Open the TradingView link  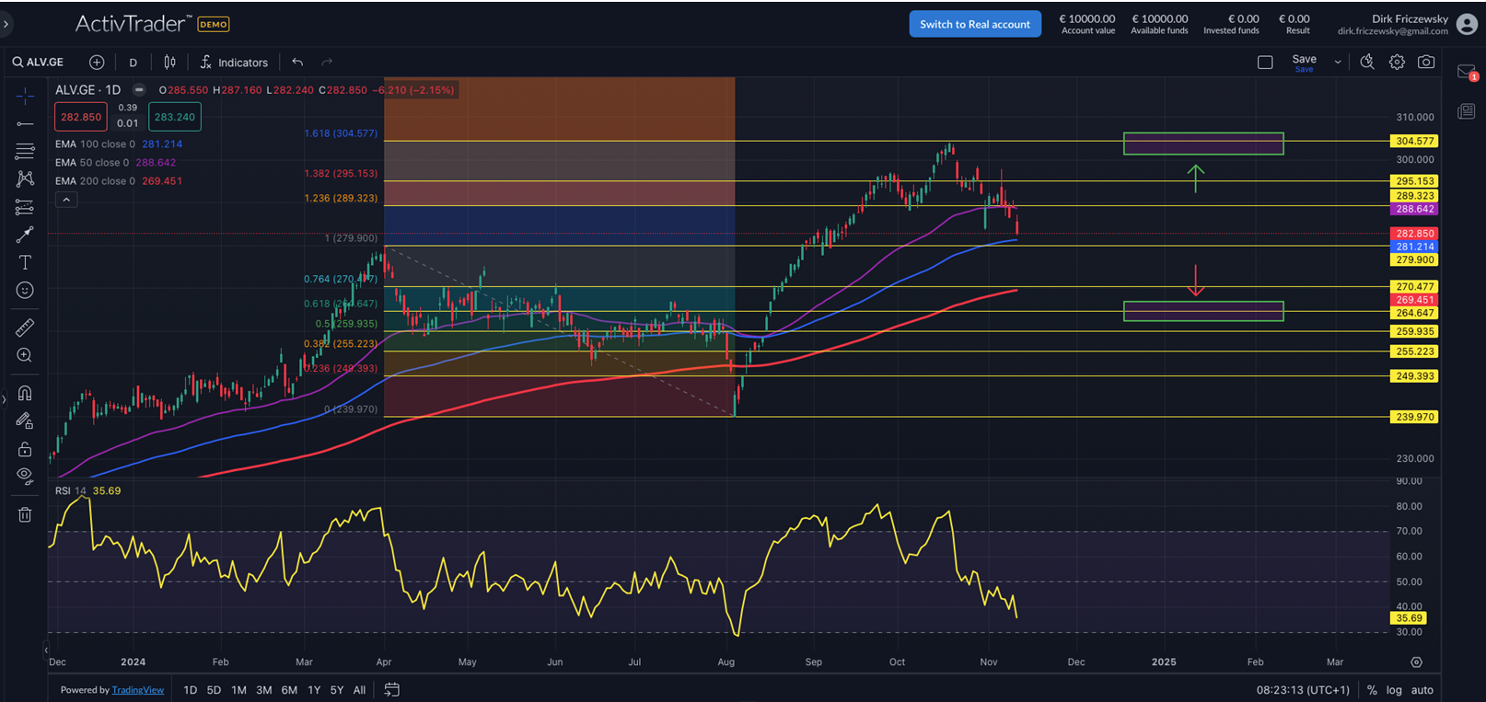(138, 690)
